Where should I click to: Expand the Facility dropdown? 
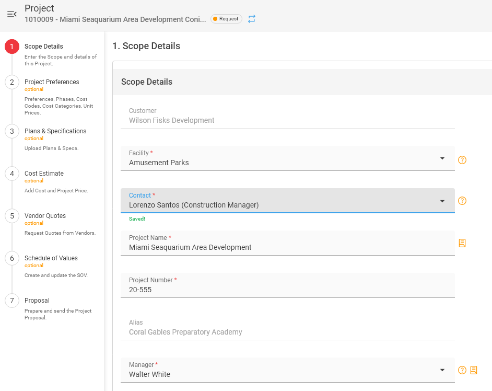pos(442,158)
